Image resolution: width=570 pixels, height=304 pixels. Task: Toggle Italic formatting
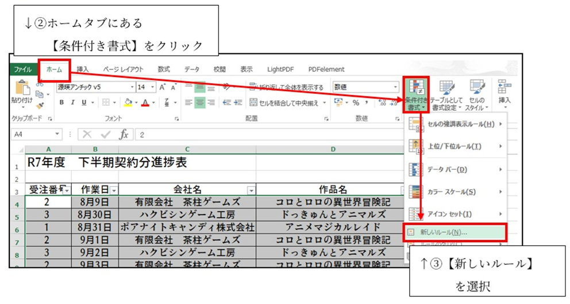73,103
